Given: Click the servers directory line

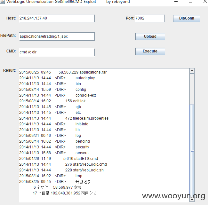Looking at the screenshot, I should [54, 153].
